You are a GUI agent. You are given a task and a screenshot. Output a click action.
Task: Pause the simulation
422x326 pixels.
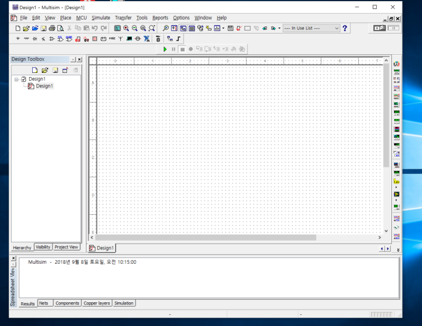(x=174, y=49)
